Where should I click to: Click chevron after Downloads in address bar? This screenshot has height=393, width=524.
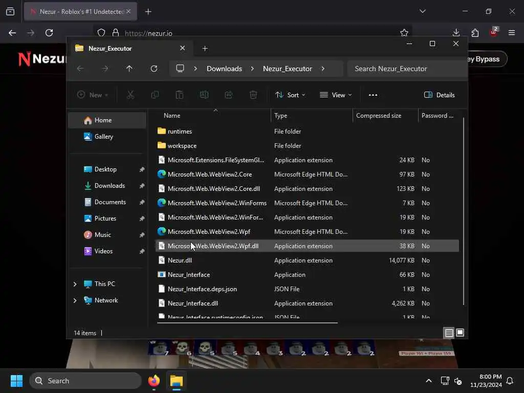point(252,69)
